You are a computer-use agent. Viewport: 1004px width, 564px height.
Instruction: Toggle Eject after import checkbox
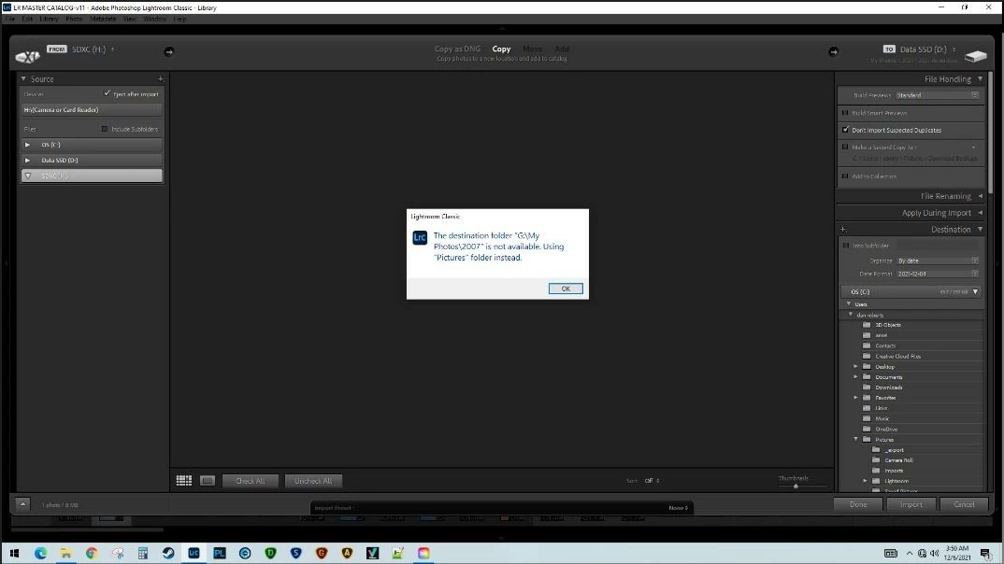coord(107,93)
